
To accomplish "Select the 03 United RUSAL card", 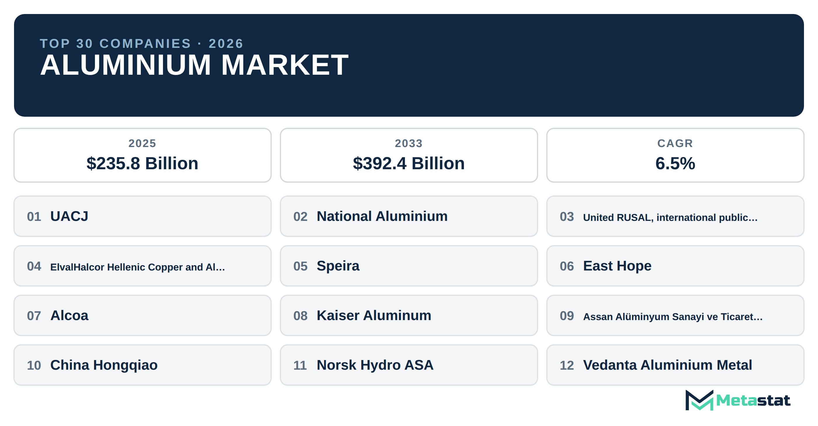I will (675, 216).
